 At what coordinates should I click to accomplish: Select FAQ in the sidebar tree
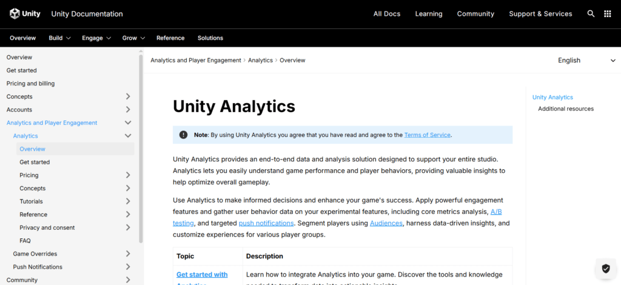25,241
